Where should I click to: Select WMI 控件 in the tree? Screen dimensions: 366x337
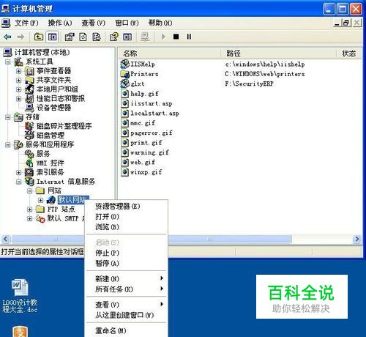pos(51,163)
